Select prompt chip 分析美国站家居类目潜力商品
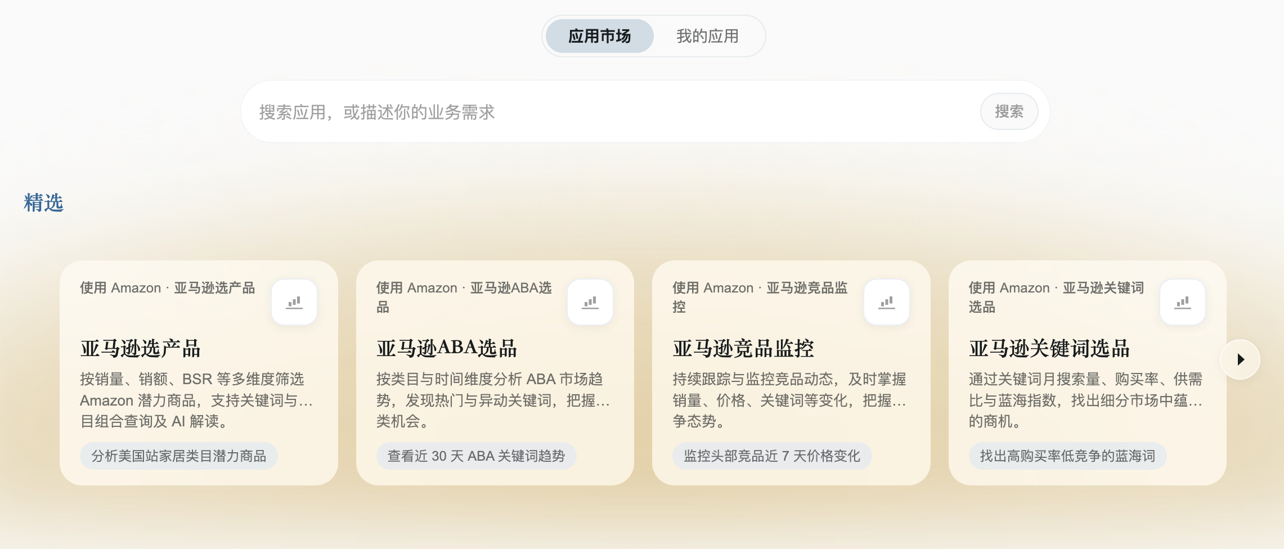 pos(179,456)
